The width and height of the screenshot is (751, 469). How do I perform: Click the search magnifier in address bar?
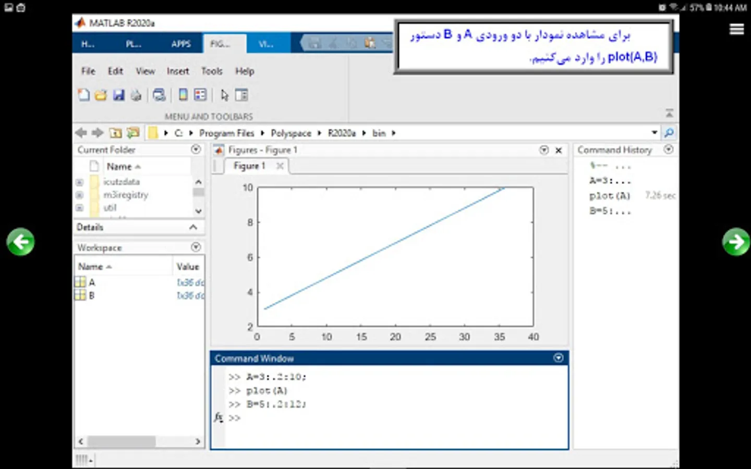coord(669,133)
